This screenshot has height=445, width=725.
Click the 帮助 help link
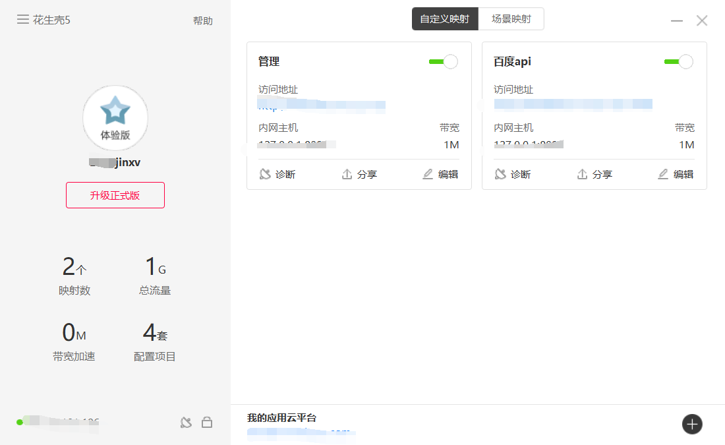[202, 21]
